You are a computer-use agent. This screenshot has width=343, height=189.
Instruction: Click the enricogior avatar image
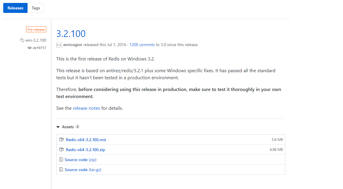pos(59,45)
